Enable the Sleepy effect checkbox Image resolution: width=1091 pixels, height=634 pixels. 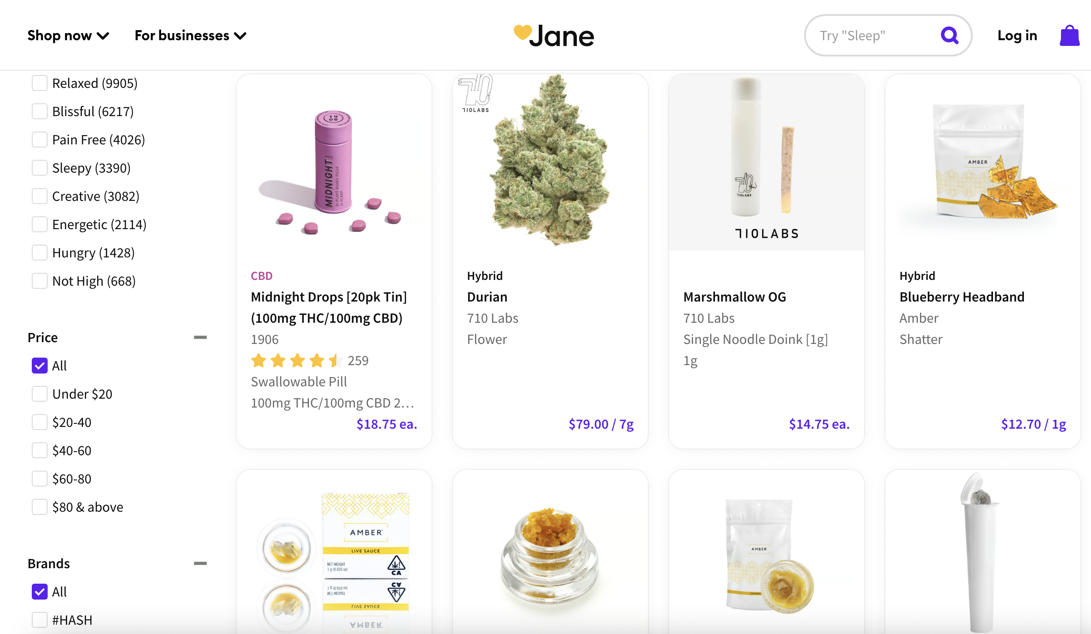(x=40, y=168)
